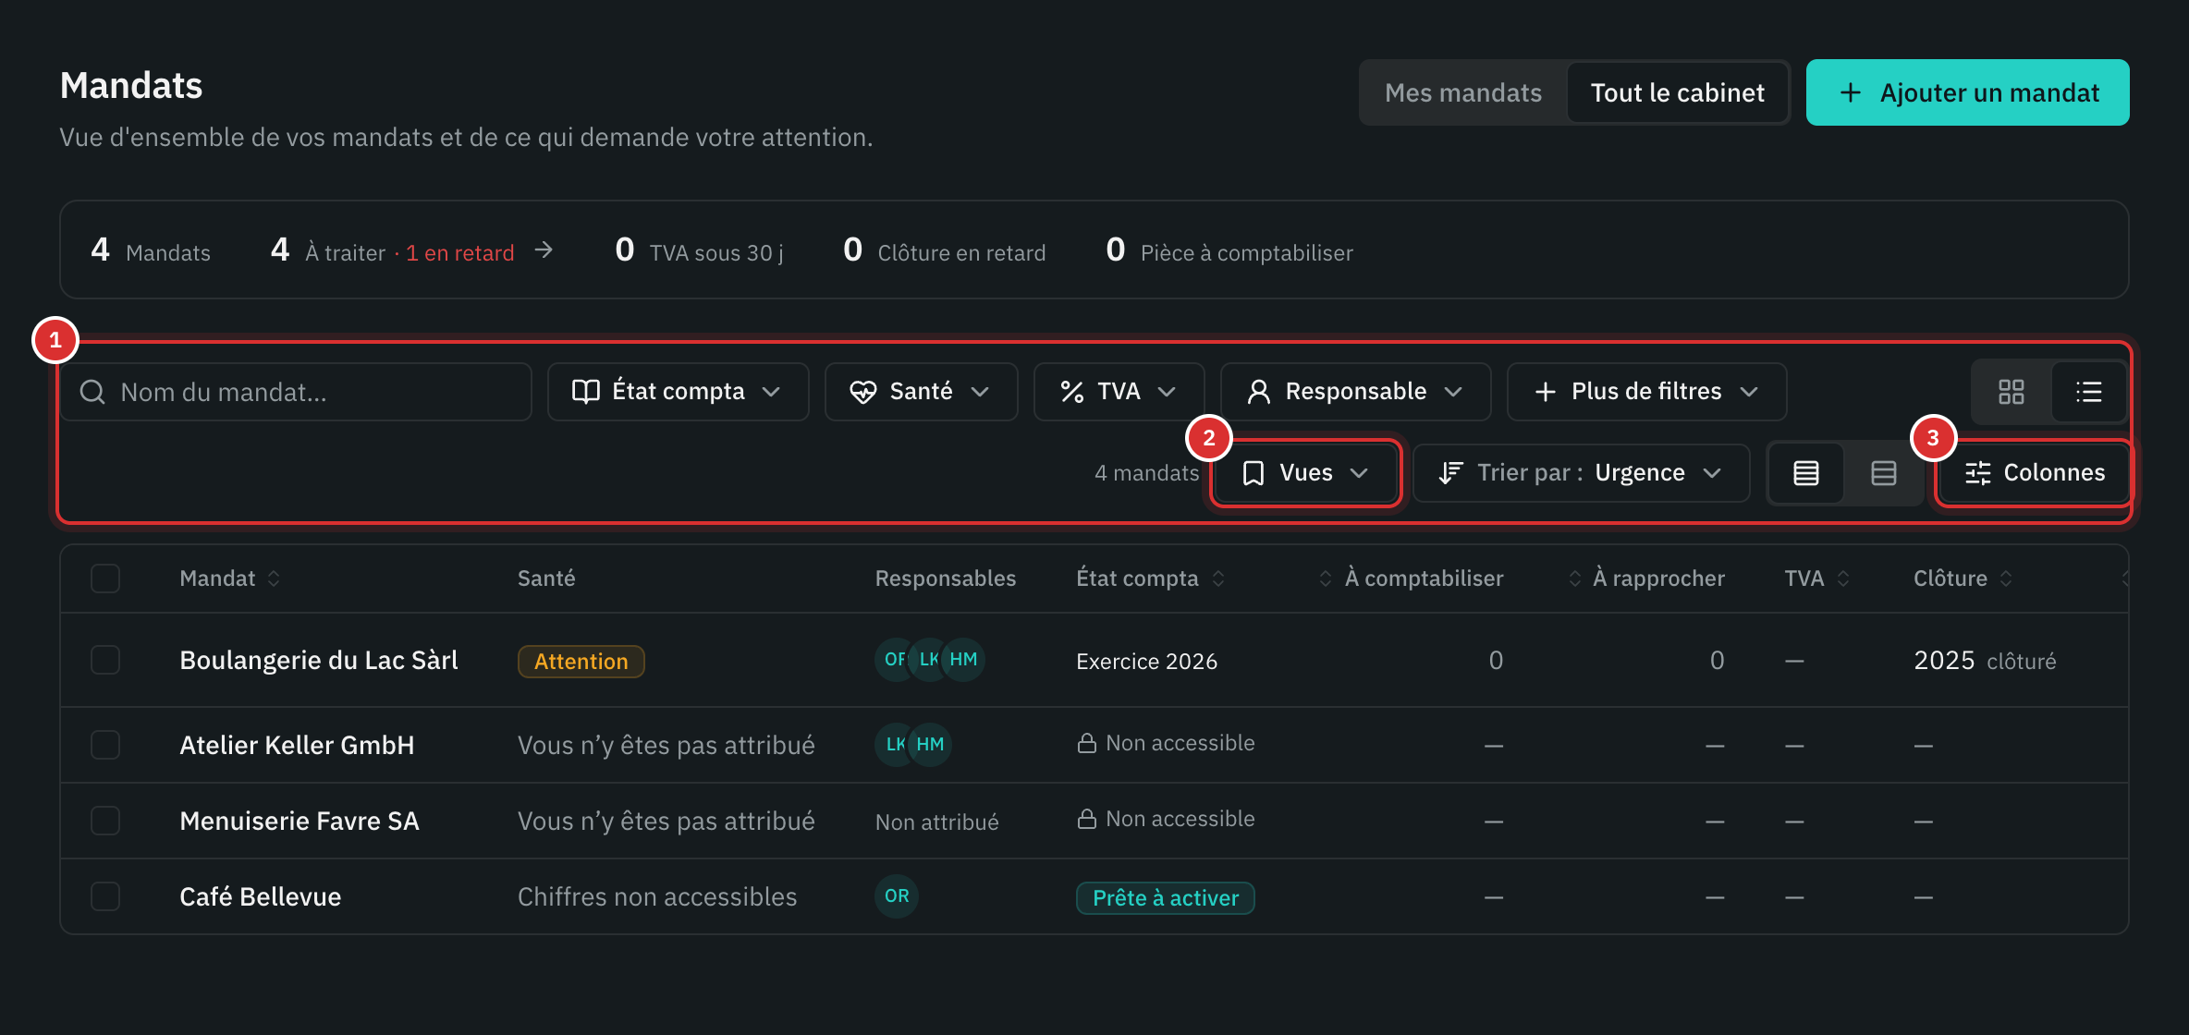This screenshot has height=1035, width=2189.
Task: Click HM avatar in Atelier Keller row
Action: [930, 745]
